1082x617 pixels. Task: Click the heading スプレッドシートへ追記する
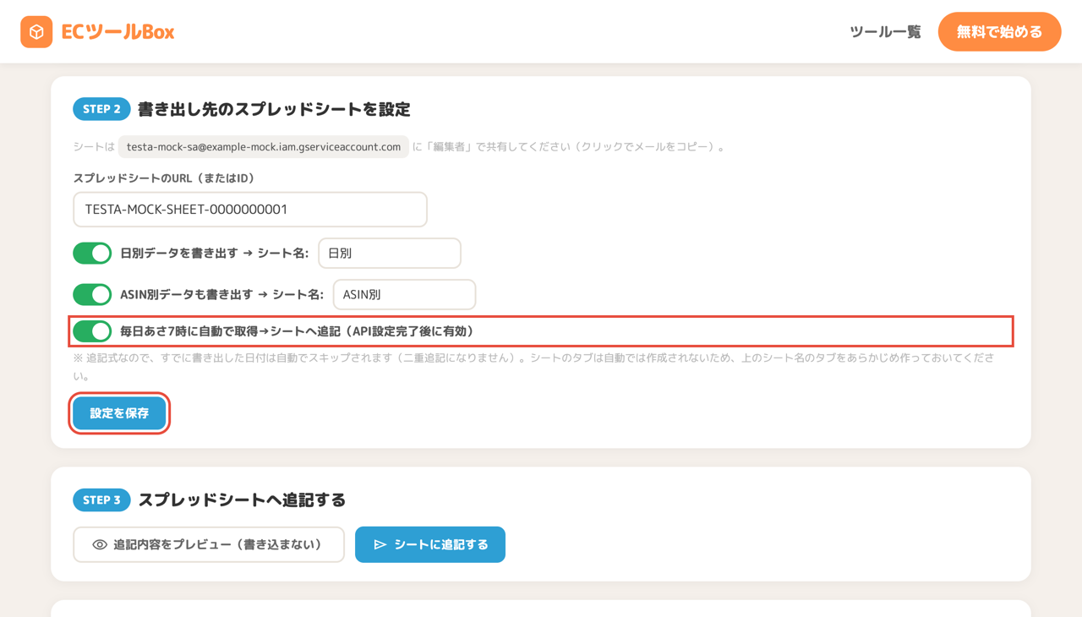(x=242, y=500)
